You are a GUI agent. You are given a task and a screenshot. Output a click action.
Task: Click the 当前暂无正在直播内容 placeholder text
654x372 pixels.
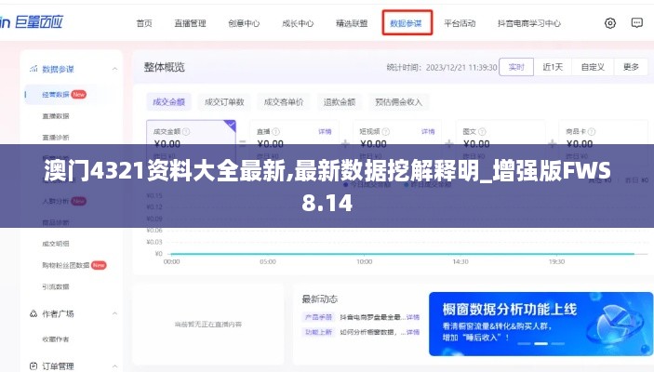click(x=208, y=324)
